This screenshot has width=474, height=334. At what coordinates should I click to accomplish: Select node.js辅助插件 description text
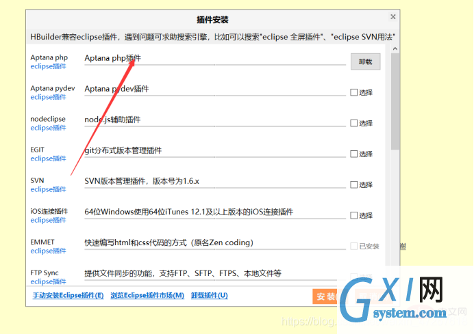point(112,120)
